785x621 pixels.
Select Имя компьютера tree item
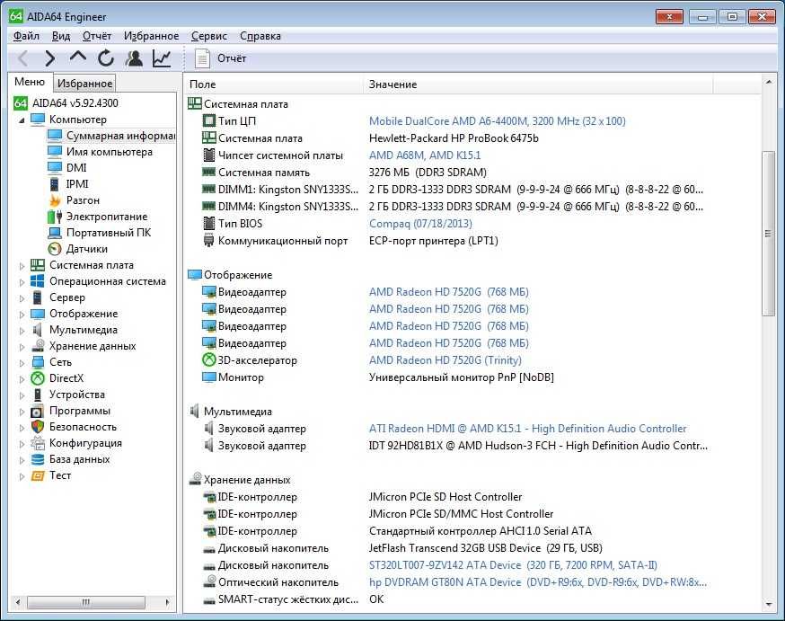pos(110,152)
